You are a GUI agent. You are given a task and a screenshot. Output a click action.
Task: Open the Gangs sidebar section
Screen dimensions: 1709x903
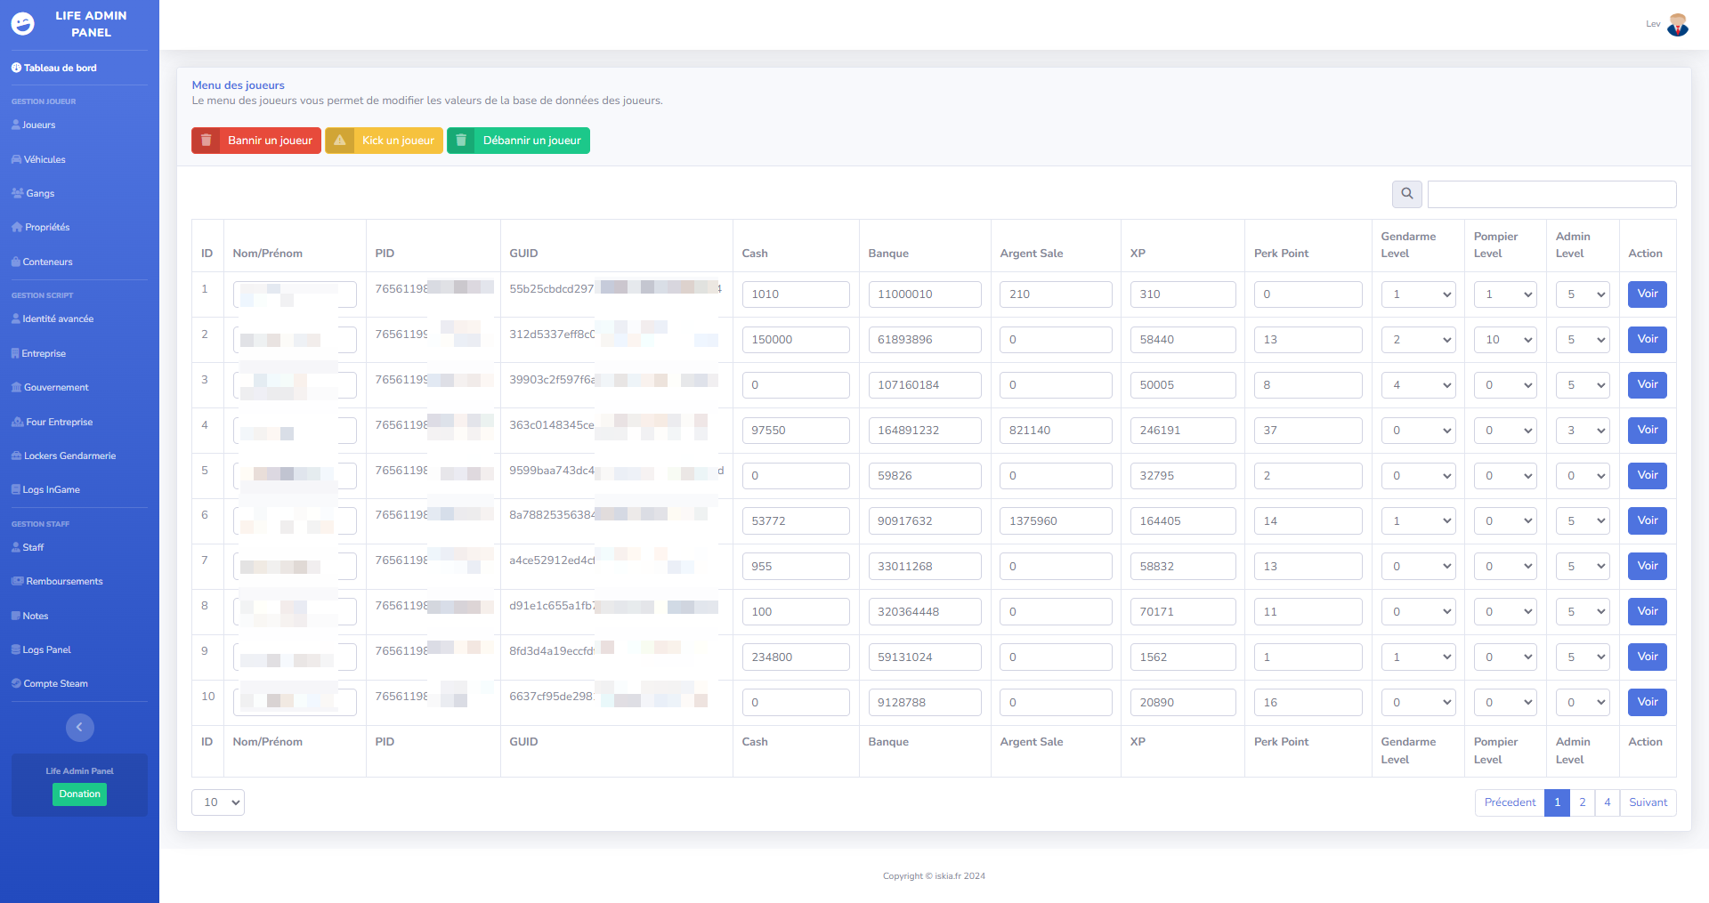(40, 194)
